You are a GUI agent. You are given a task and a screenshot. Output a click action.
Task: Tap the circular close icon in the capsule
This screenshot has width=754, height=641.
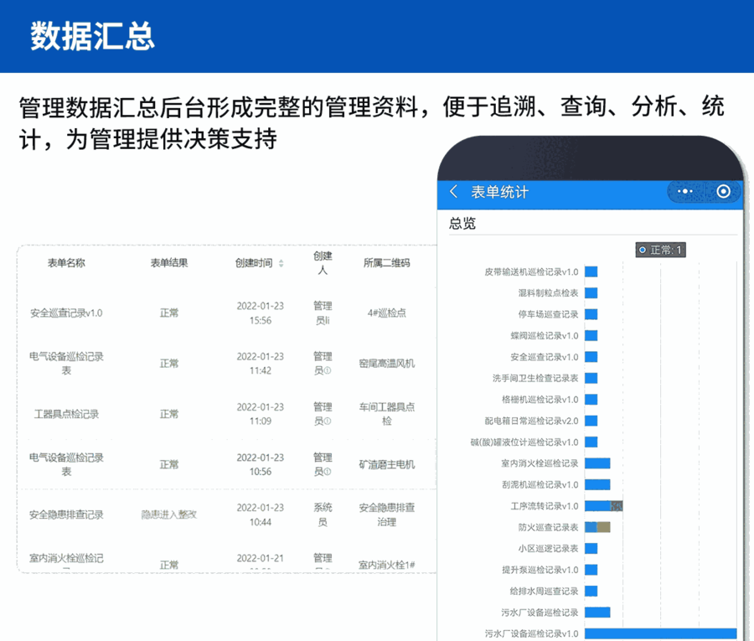(x=723, y=192)
